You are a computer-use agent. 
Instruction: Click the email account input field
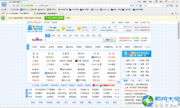point(118,27)
